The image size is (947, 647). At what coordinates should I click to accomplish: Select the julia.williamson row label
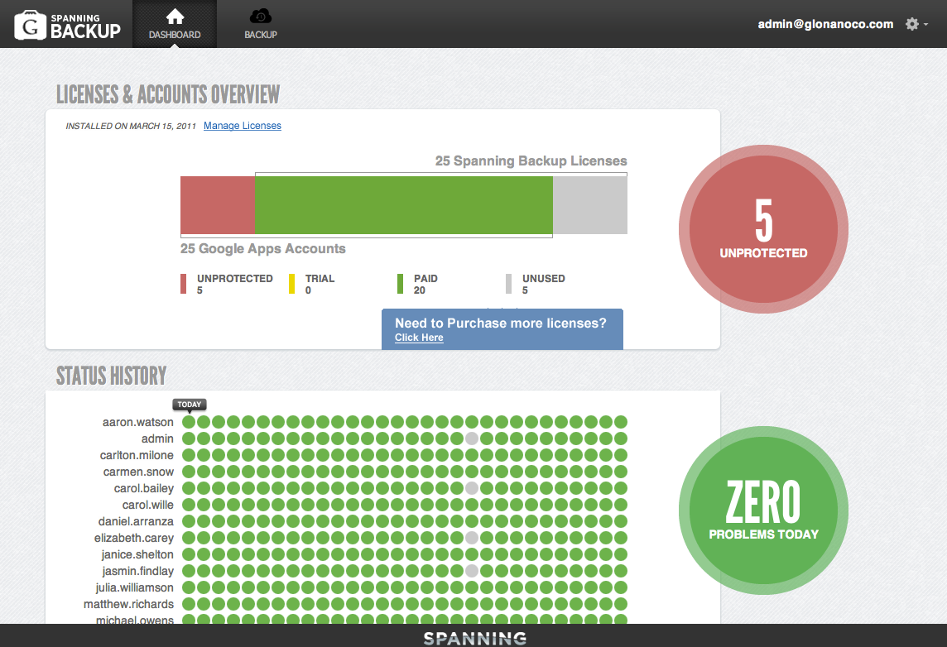click(134, 588)
